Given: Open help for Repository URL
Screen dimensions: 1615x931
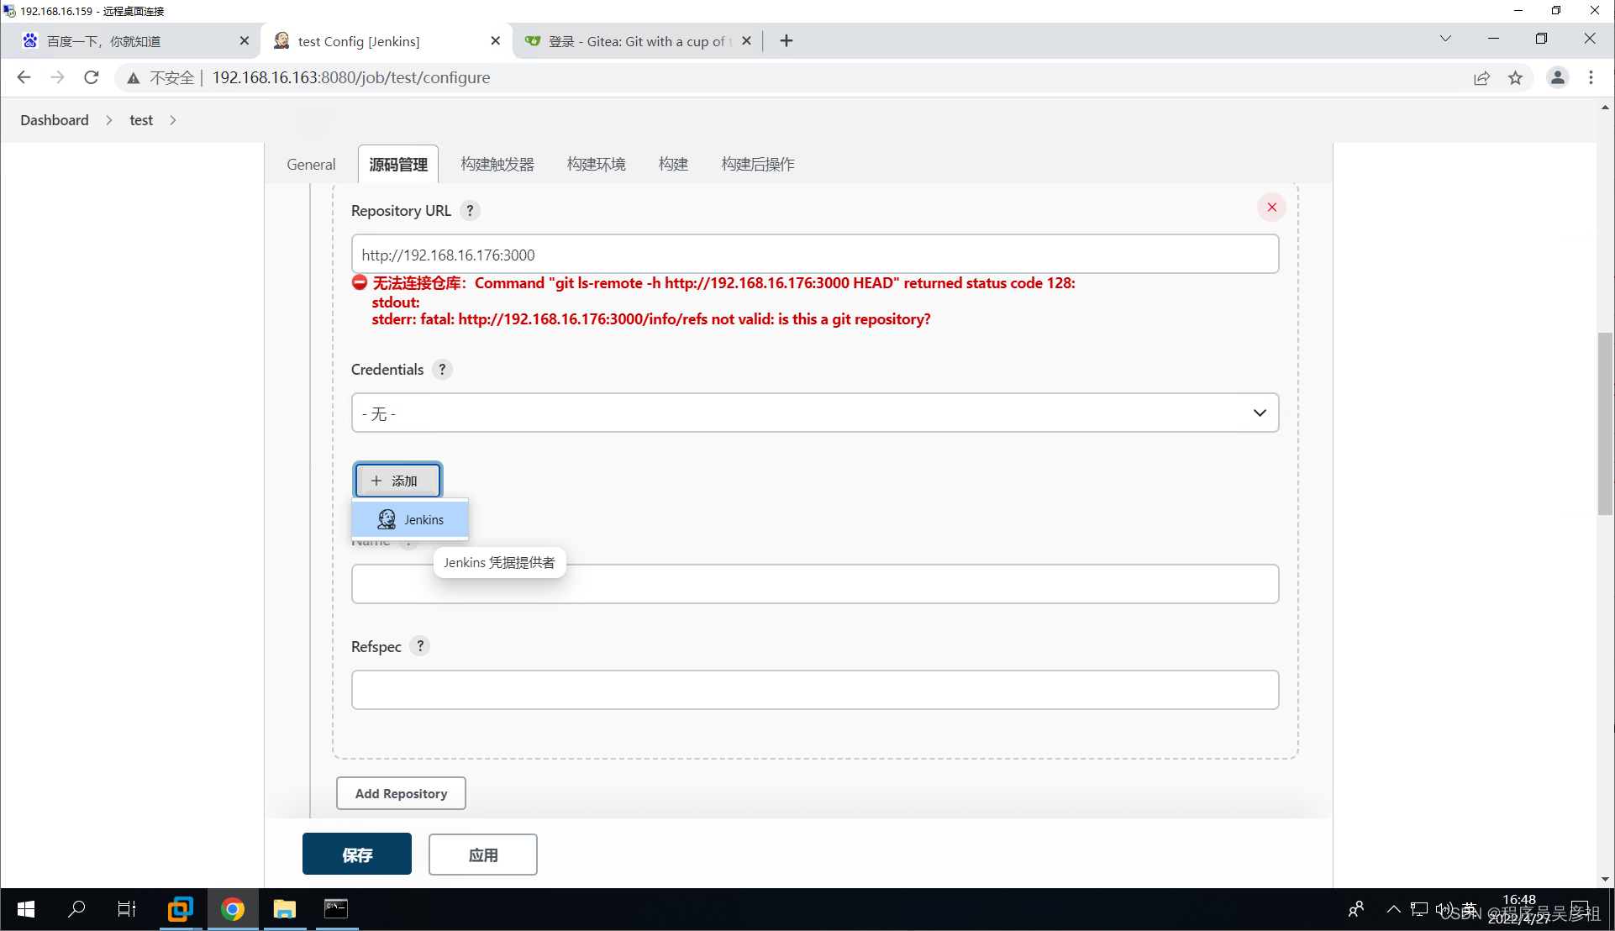Looking at the screenshot, I should pos(471,211).
